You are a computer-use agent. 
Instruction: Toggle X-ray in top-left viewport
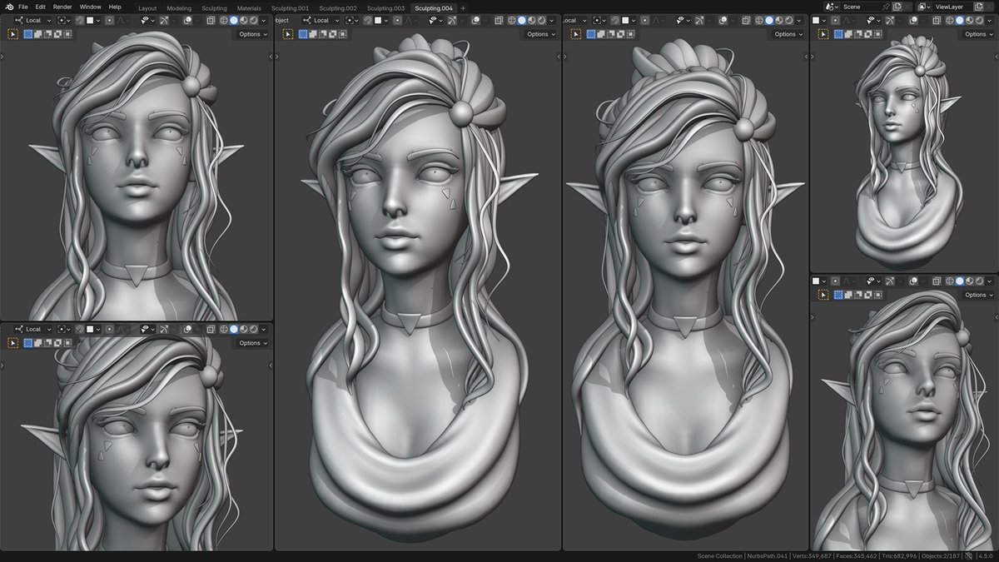(210, 21)
